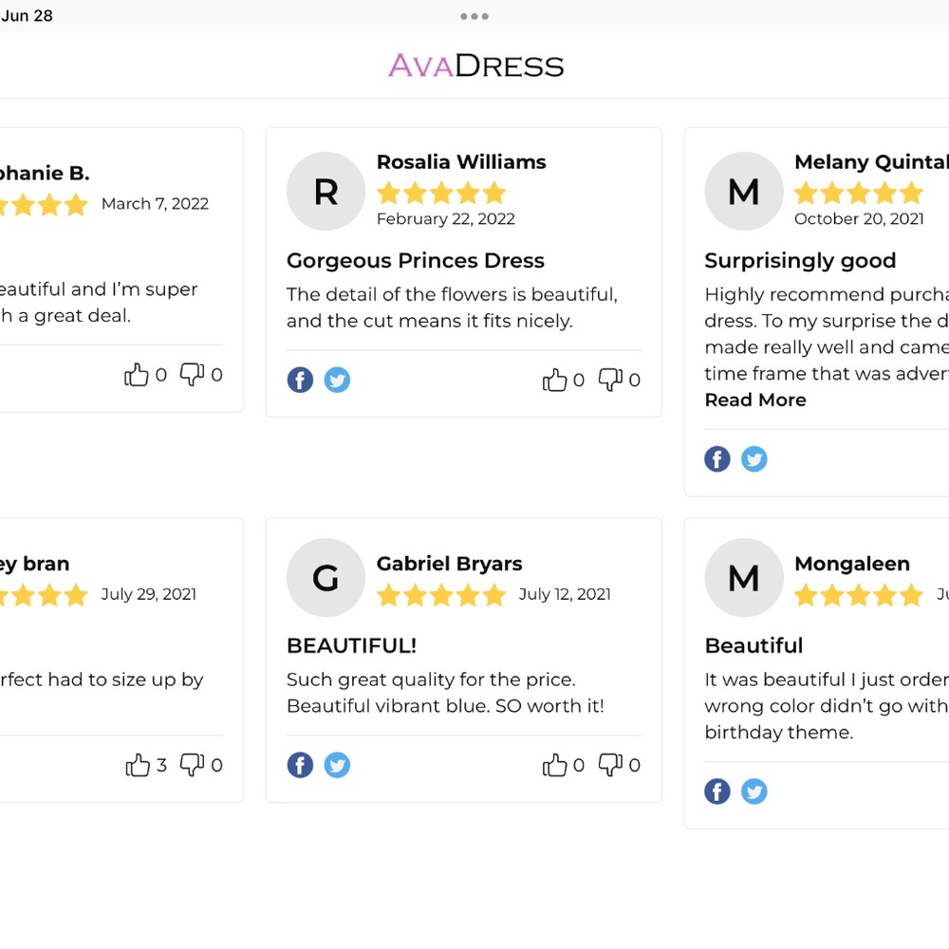
Task: Share Rosalia Williams review on Twitter
Action: coord(337,381)
